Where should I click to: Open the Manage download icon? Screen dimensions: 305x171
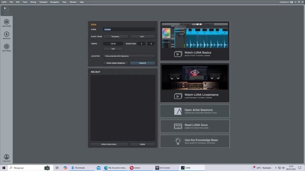(x=7, y=34)
